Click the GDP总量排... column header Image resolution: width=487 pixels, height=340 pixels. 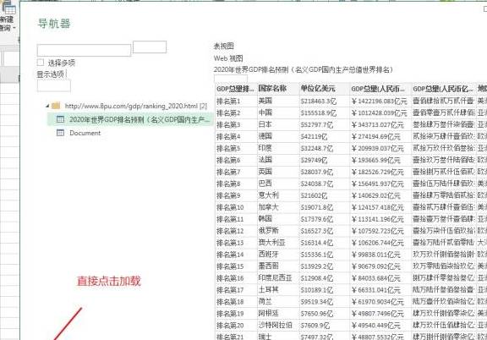pos(236,89)
